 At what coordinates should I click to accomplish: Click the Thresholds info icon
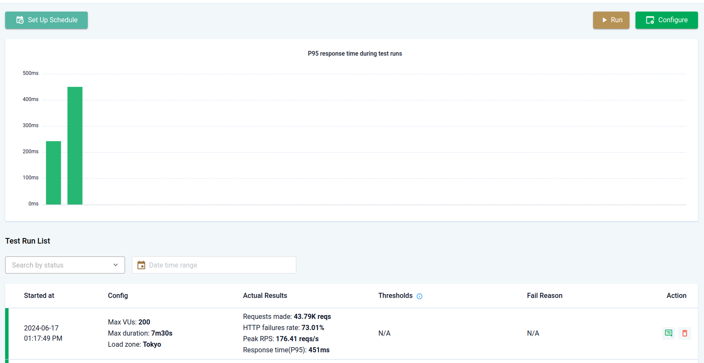pyautogui.click(x=420, y=296)
